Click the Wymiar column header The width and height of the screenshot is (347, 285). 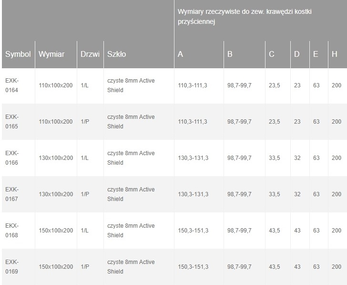[x=51, y=54]
